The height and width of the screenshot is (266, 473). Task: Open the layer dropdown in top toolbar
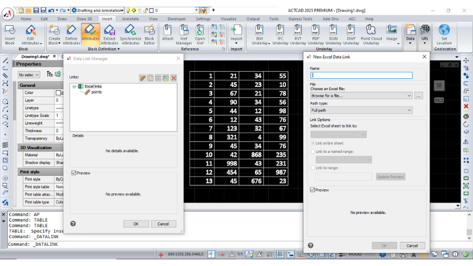196,10
